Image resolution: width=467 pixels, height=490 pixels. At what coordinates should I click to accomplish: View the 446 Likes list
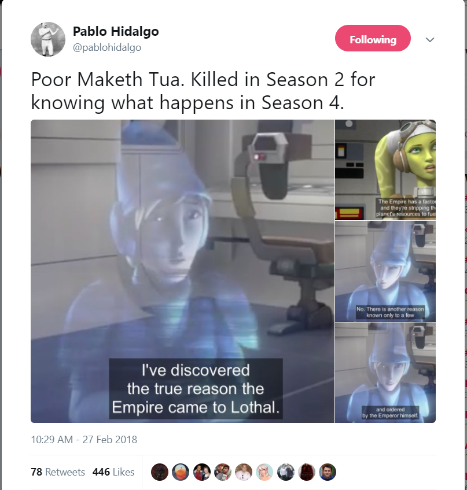tap(113, 472)
